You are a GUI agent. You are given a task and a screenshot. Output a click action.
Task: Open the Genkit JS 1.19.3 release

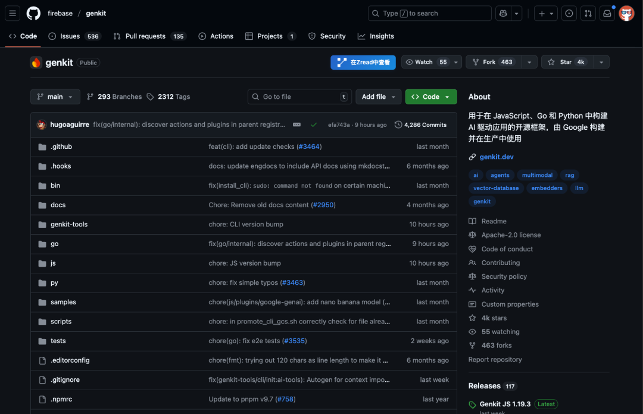(x=505, y=404)
